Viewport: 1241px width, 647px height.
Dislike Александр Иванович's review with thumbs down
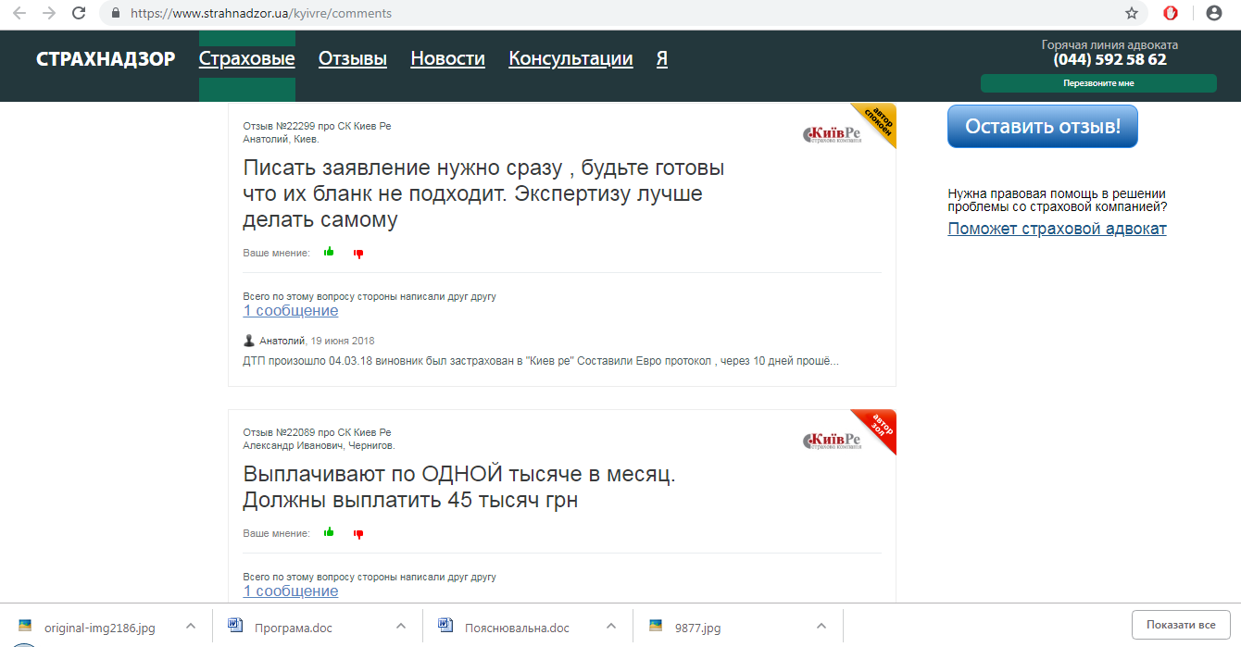pyautogui.click(x=358, y=533)
